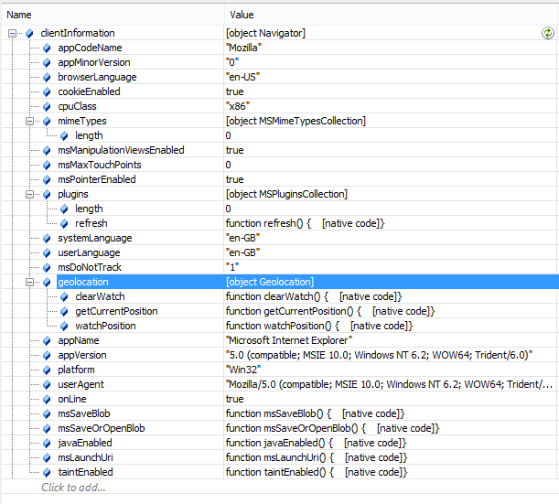Screen dimensions: 559x504
Task: Click the diamond icon next to cpuClass
Action: point(47,107)
